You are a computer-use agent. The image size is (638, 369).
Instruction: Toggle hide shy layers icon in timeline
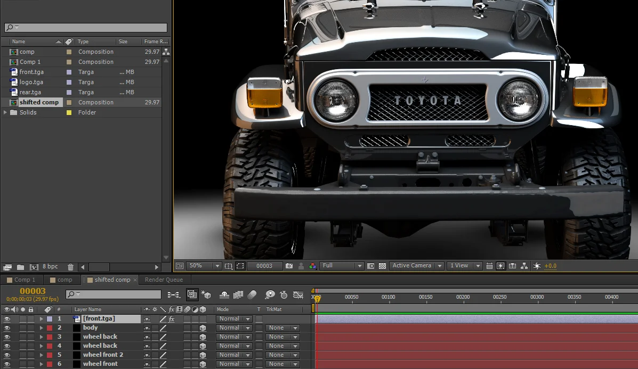(x=224, y=294)
